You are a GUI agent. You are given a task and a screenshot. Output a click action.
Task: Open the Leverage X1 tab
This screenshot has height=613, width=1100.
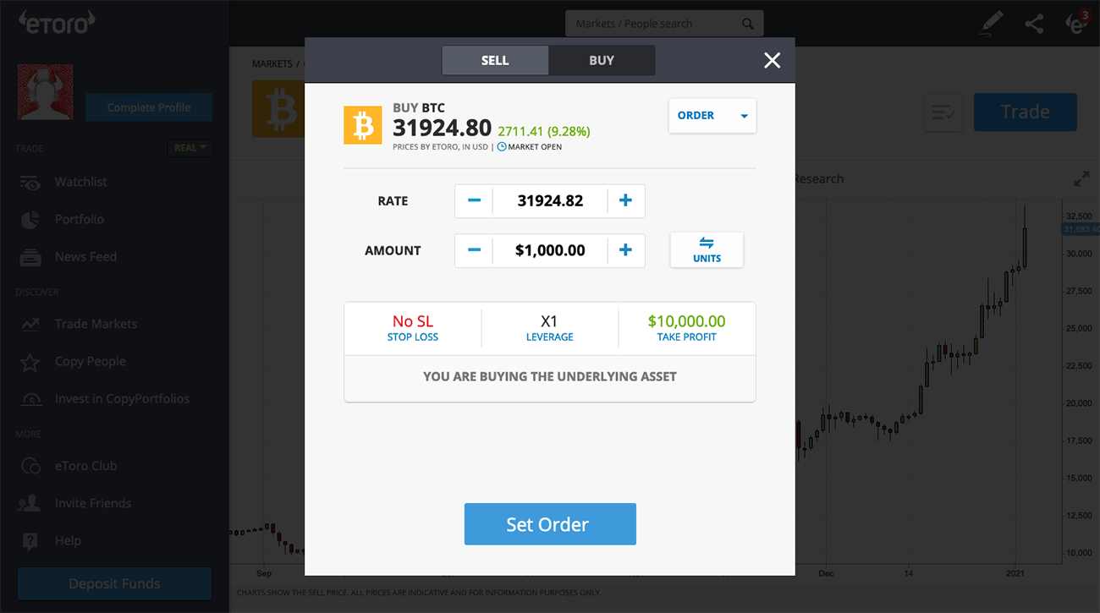point(550,328)
